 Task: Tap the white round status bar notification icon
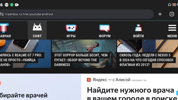[6, 5]
